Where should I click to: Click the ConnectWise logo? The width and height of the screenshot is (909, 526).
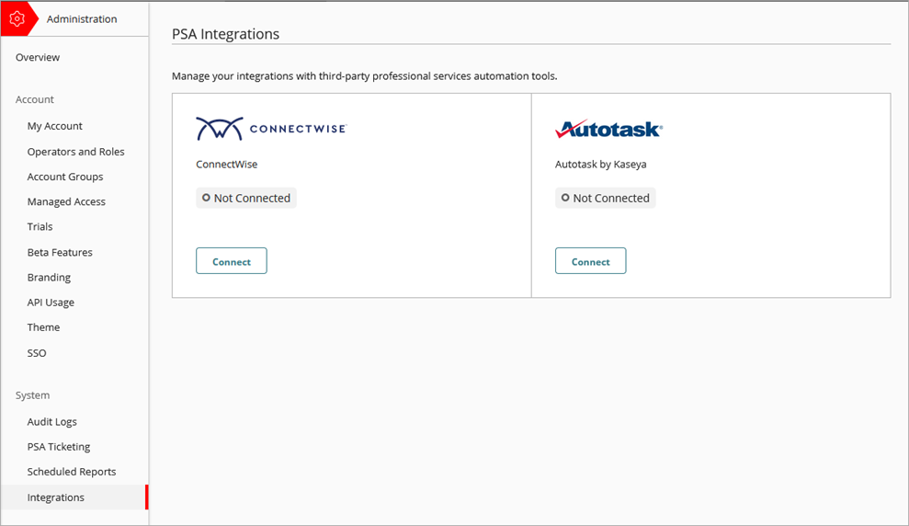point(271,129)
